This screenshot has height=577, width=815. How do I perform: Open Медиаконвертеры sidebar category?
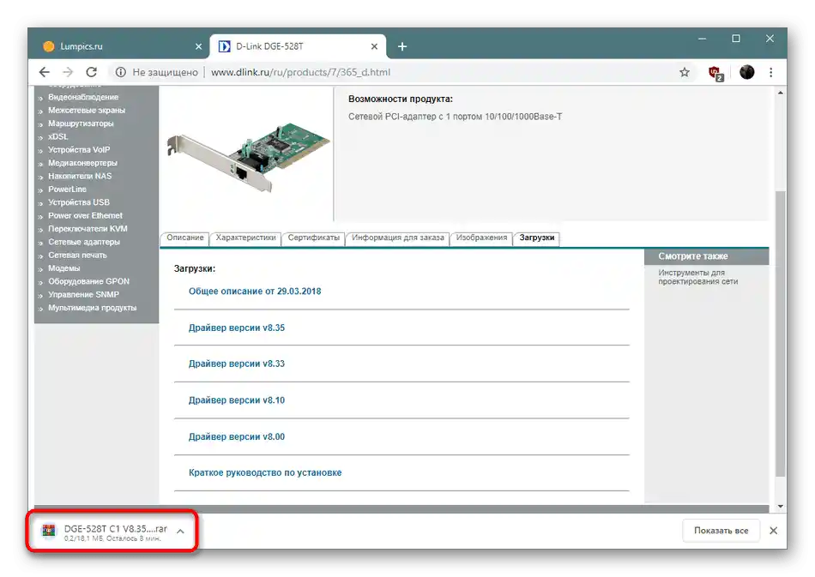pyautogui.click(x=82, y=163)
